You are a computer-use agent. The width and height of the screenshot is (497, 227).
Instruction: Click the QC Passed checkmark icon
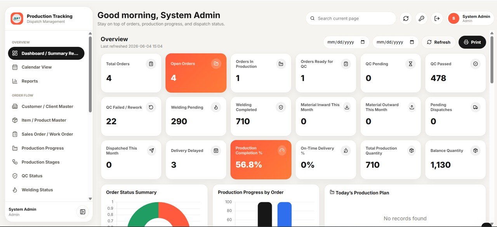pos(476,64)
